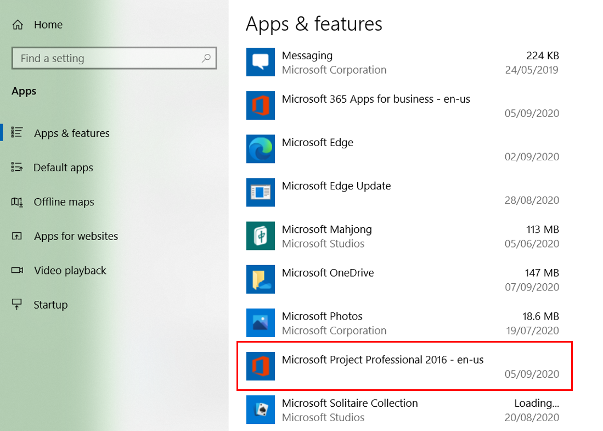Click the Apps & features page heading
Image resolution: width=603 pixels, height=431 pixels.
click(314, 24)
